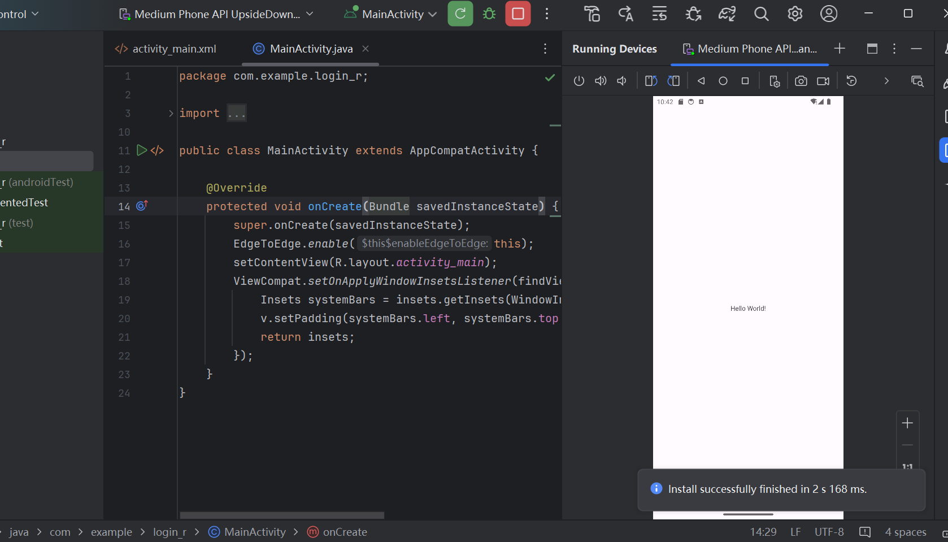Select the Running Devices tab
The height and width of the screenshot is (542, 948).
pos(614,49)
